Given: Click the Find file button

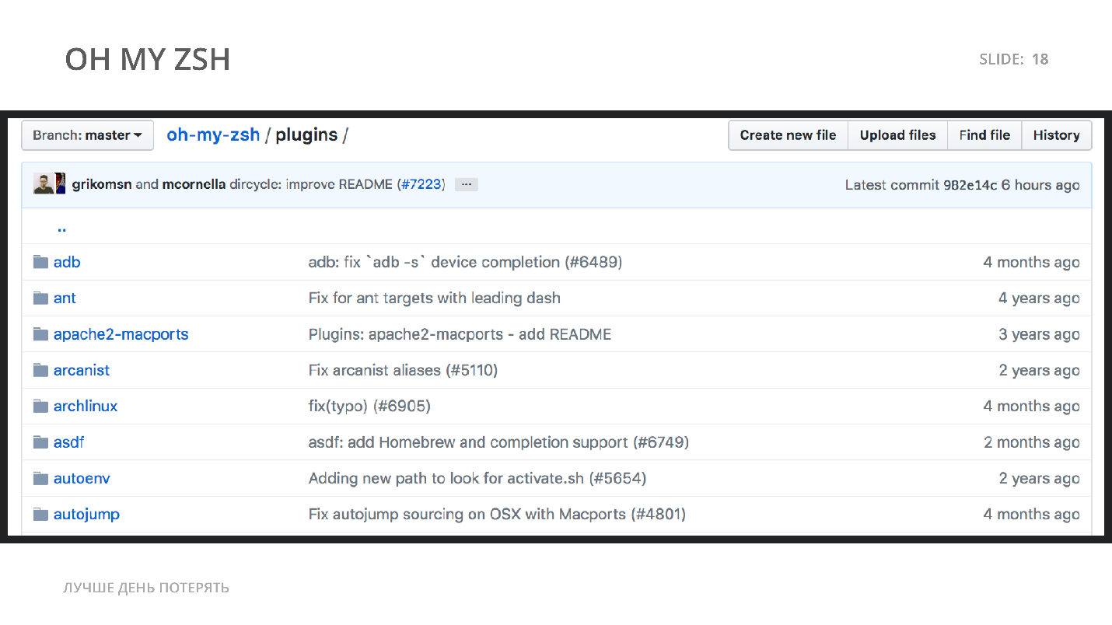Looking at the screenshot, I should coord(984,135).
